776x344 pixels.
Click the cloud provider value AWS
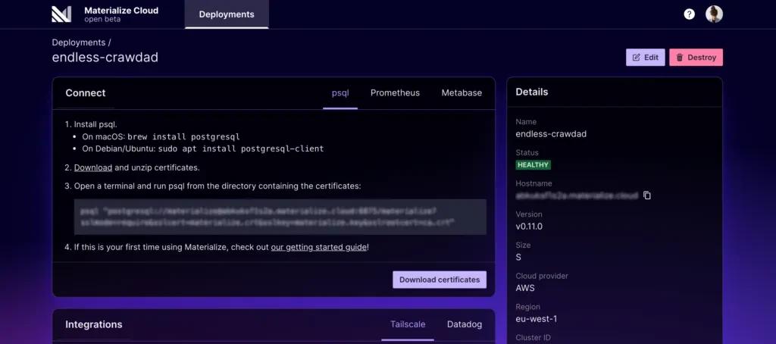tap(525, 288)
